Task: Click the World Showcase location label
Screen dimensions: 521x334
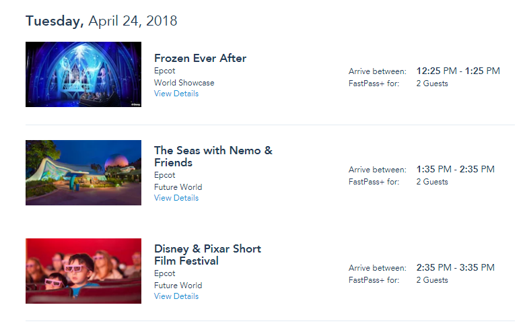Action: [184, 83]
